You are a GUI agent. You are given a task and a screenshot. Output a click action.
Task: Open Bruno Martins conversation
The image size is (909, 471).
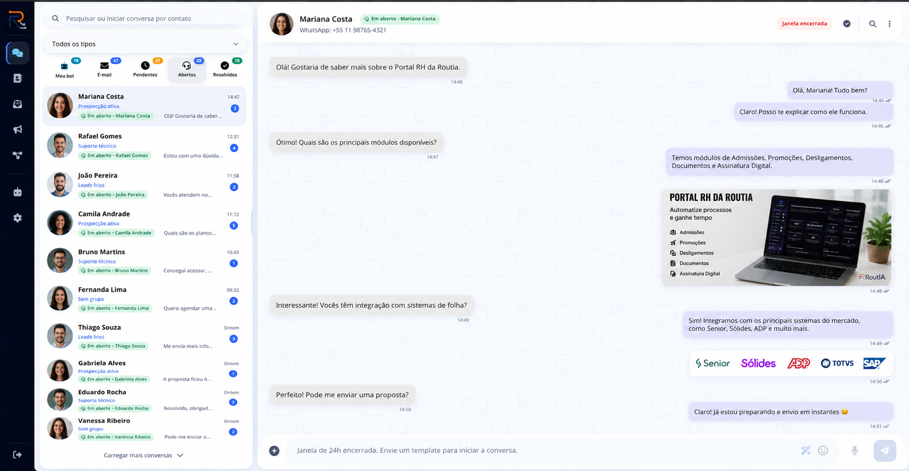coord(144,261)
